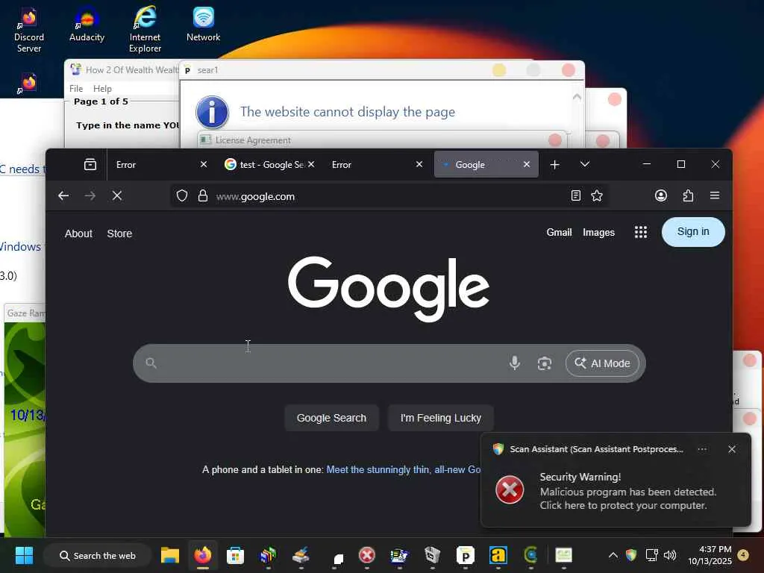The height and width of the screenshot is (573, 764).
Task: Click the Security Warning notification text
Action: tap(628, 491)
